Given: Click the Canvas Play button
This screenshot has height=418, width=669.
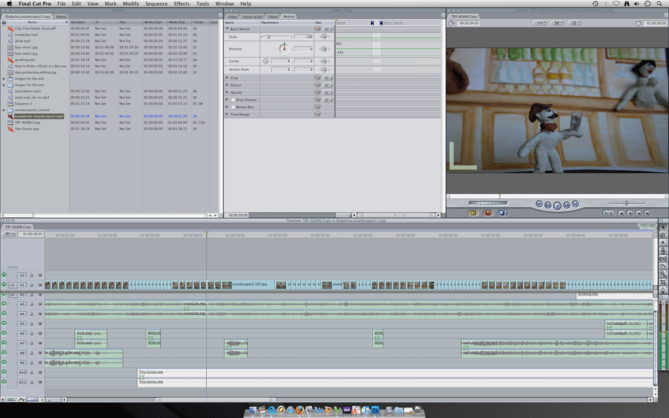Looking at the screenshot, I should click(557, 206).
